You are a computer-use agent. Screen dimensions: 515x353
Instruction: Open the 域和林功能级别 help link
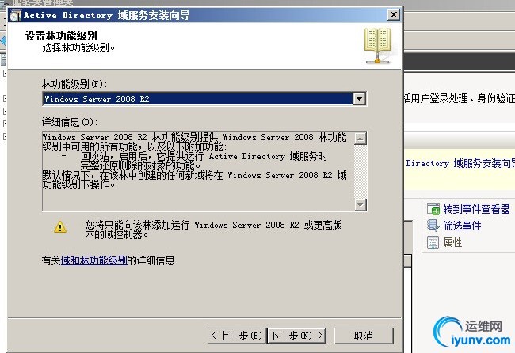click(94, 260)
